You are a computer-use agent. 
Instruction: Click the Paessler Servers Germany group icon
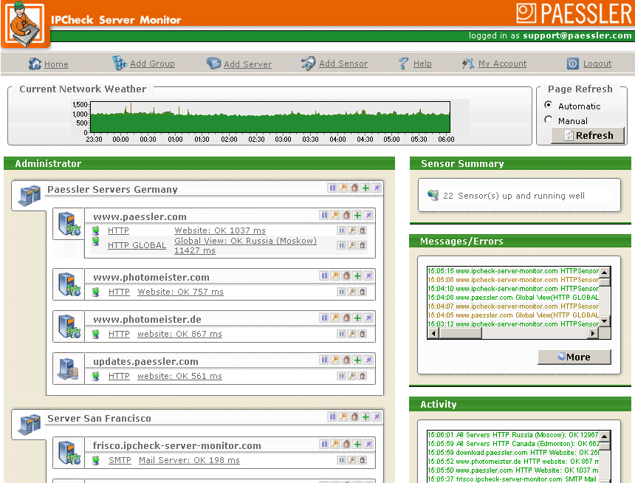pos(29,196)
